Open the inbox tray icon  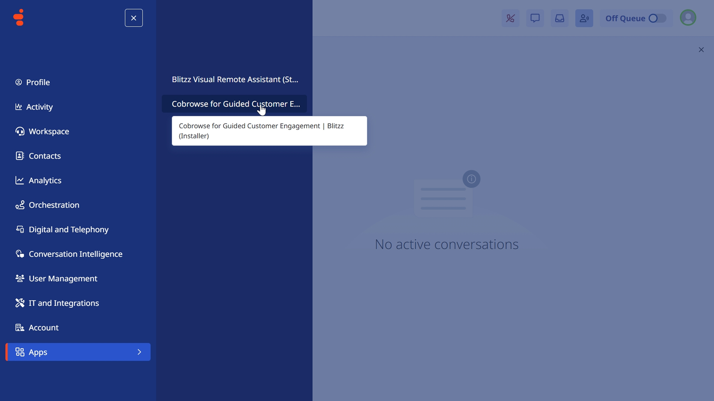[x=559, y=18]
